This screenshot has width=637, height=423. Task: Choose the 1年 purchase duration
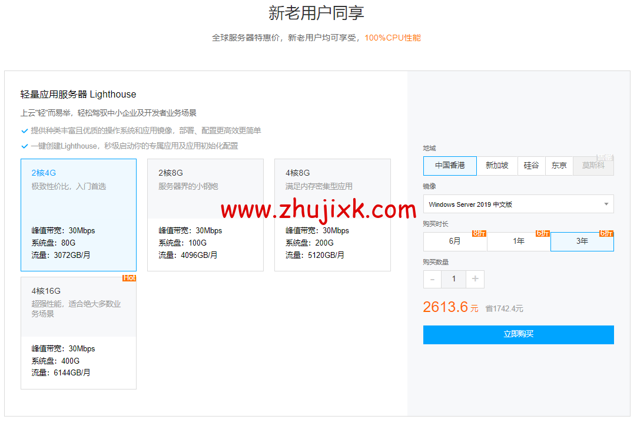pyautogui.click(x=518, y=241)
